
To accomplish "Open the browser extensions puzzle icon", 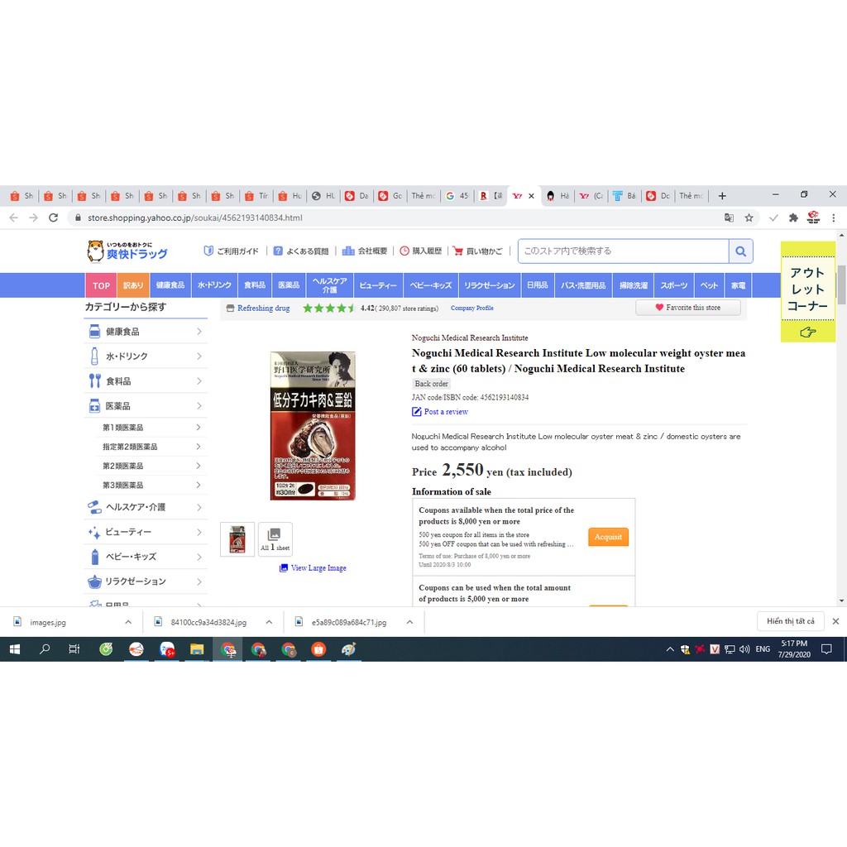I will coord(793,218).
